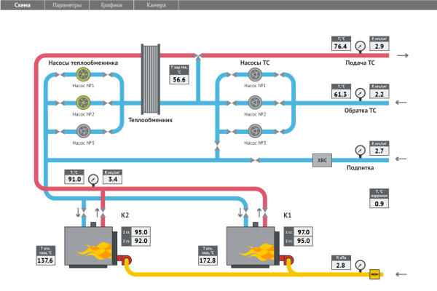Click the yellow gas line valve

(375, 274)
